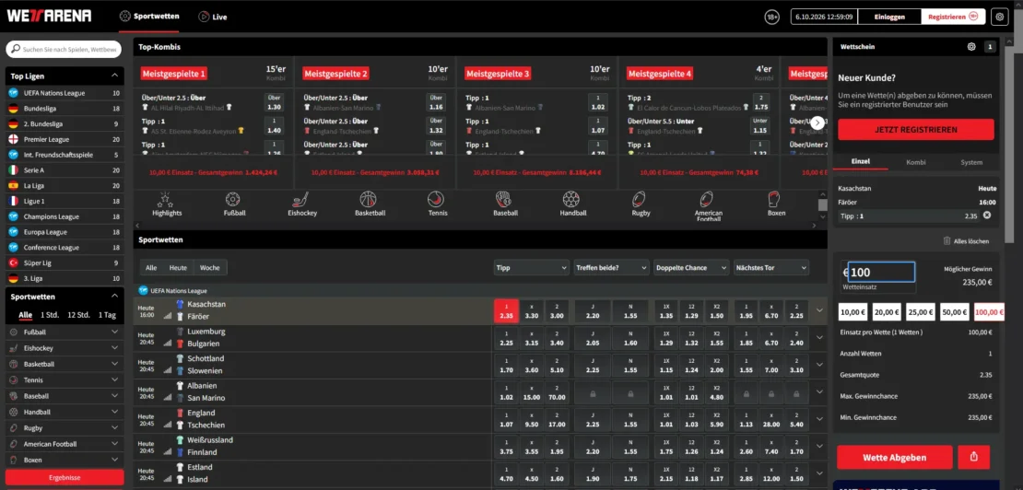Viewport: 1023px width, 490px height.
Task: Open the Doppelte Chance dropdown
Action: pos(691,267)
